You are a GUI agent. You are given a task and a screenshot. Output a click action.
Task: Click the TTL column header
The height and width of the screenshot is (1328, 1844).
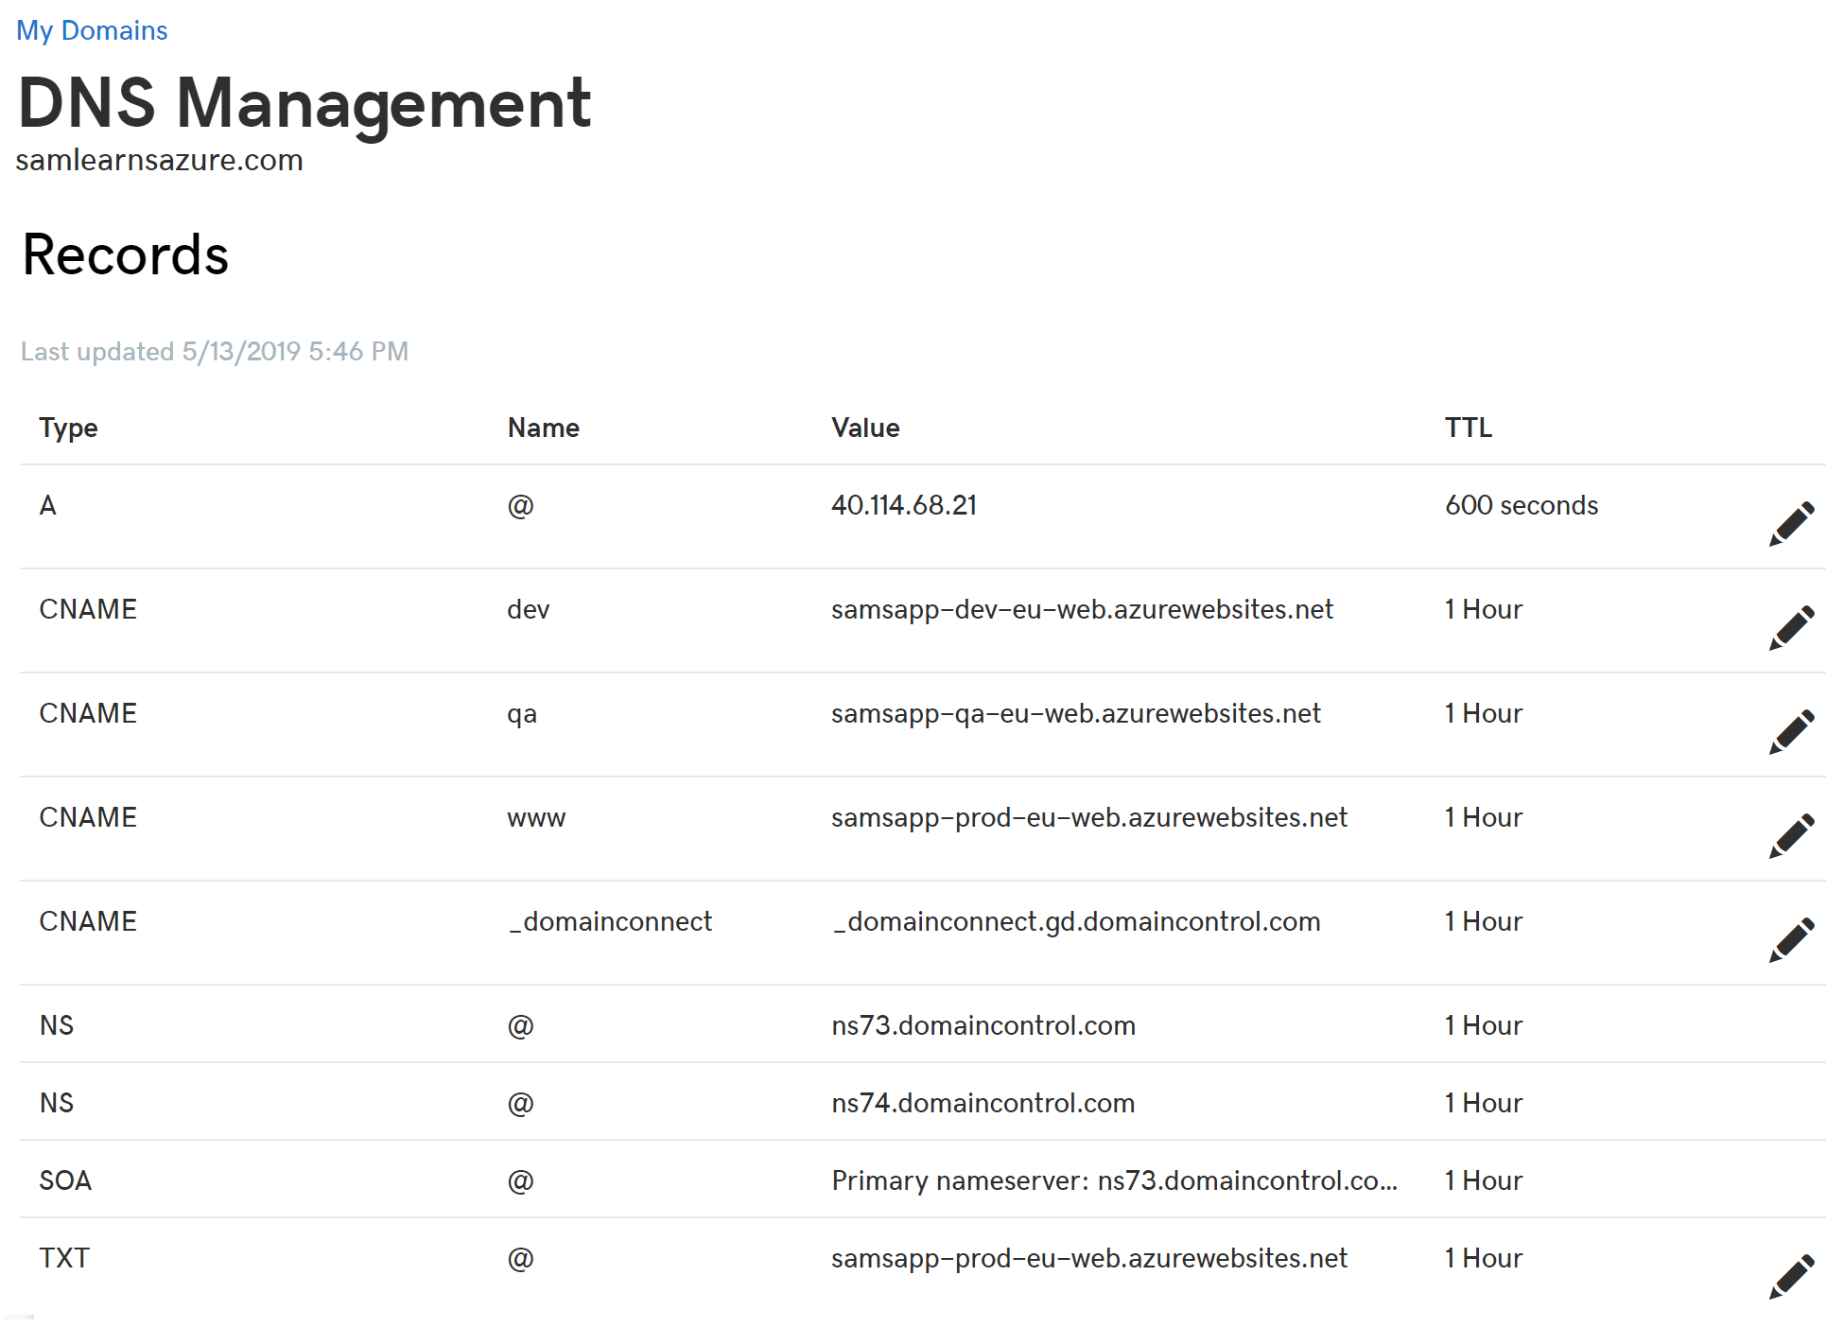tap(1468, 428)
